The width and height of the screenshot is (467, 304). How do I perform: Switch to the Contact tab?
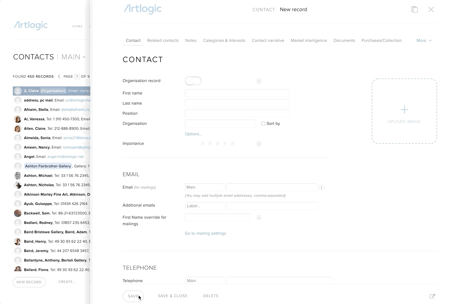133,41
